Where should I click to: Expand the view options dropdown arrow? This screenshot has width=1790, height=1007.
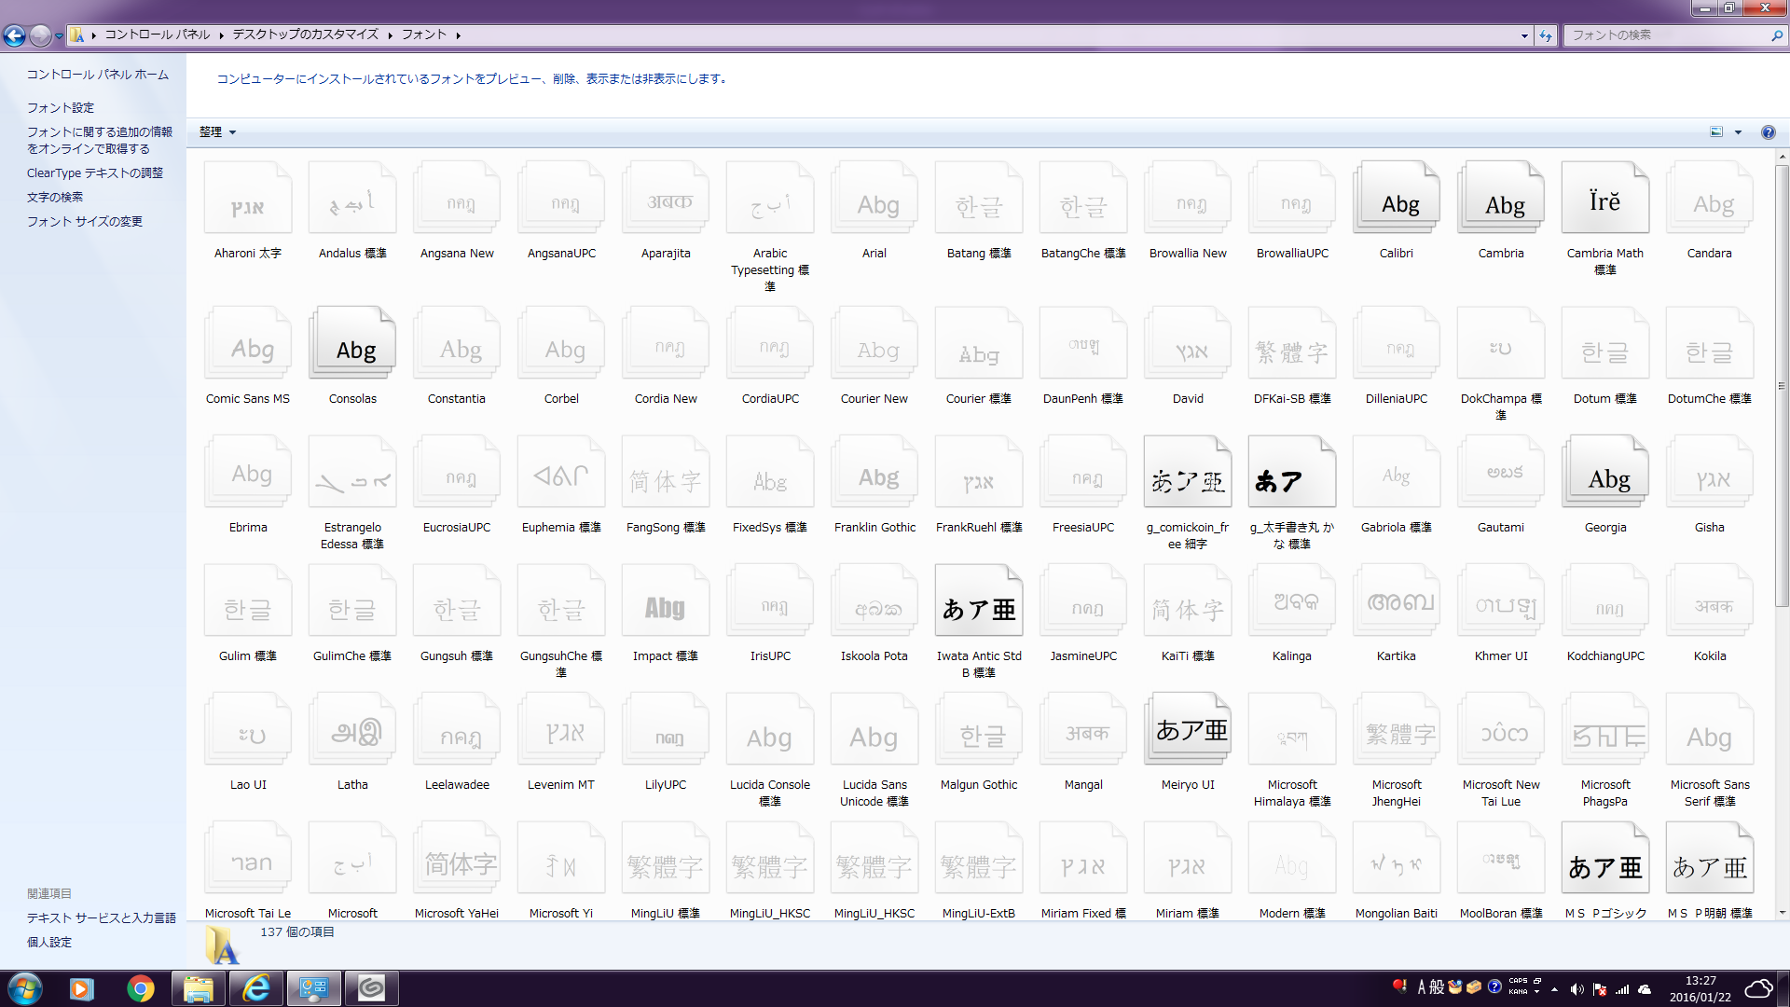coord(1738,132)
